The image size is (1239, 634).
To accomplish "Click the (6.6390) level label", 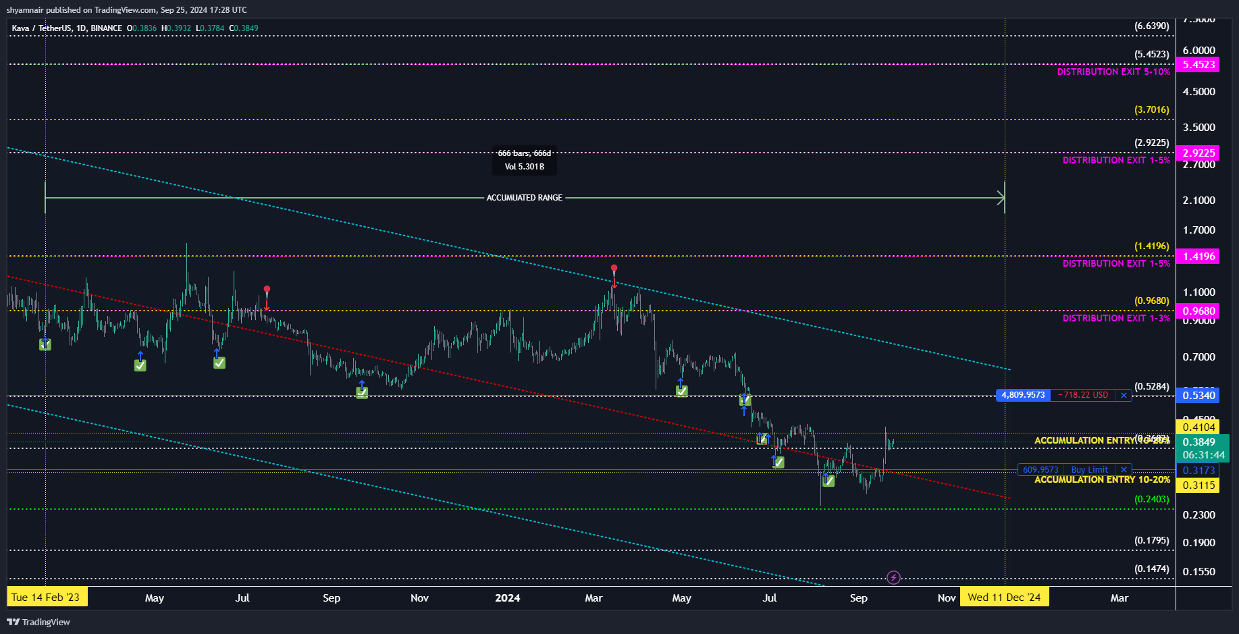I will [x=1152, y=26].
